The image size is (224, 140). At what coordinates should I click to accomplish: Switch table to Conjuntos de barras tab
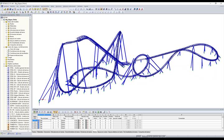144,132
